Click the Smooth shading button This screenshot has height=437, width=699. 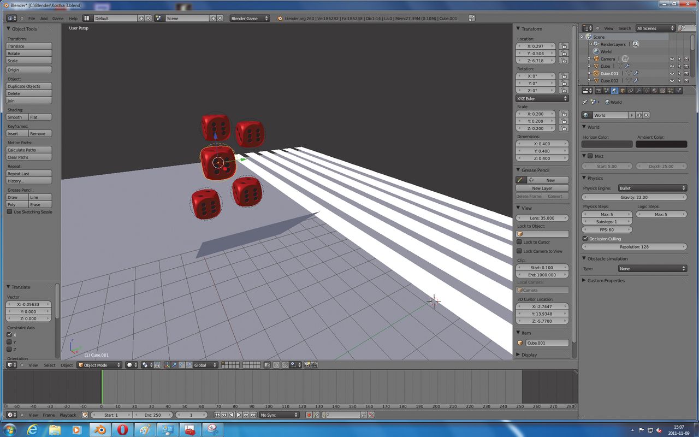coord(17,117)
